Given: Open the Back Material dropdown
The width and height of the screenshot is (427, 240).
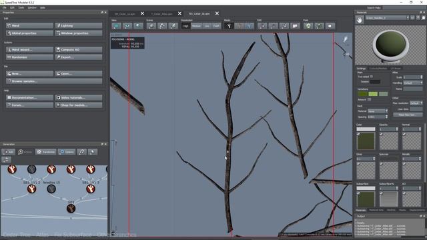Looking at the screenshot, I should coord(378,111).
